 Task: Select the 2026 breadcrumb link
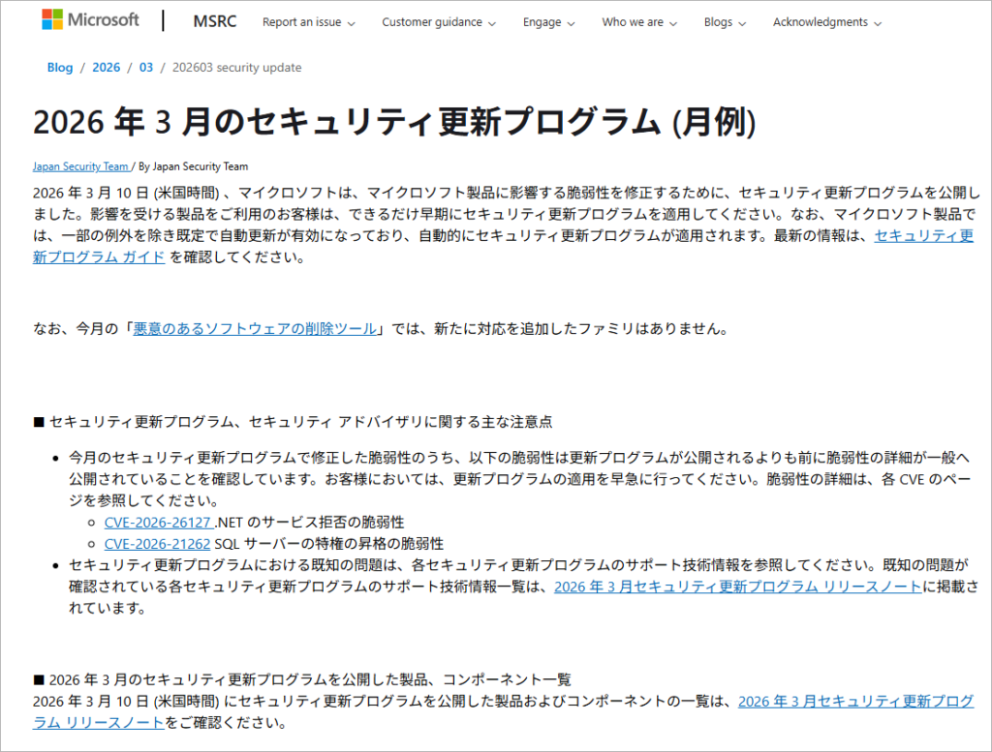pyautogui.click(x=107, y=68)
